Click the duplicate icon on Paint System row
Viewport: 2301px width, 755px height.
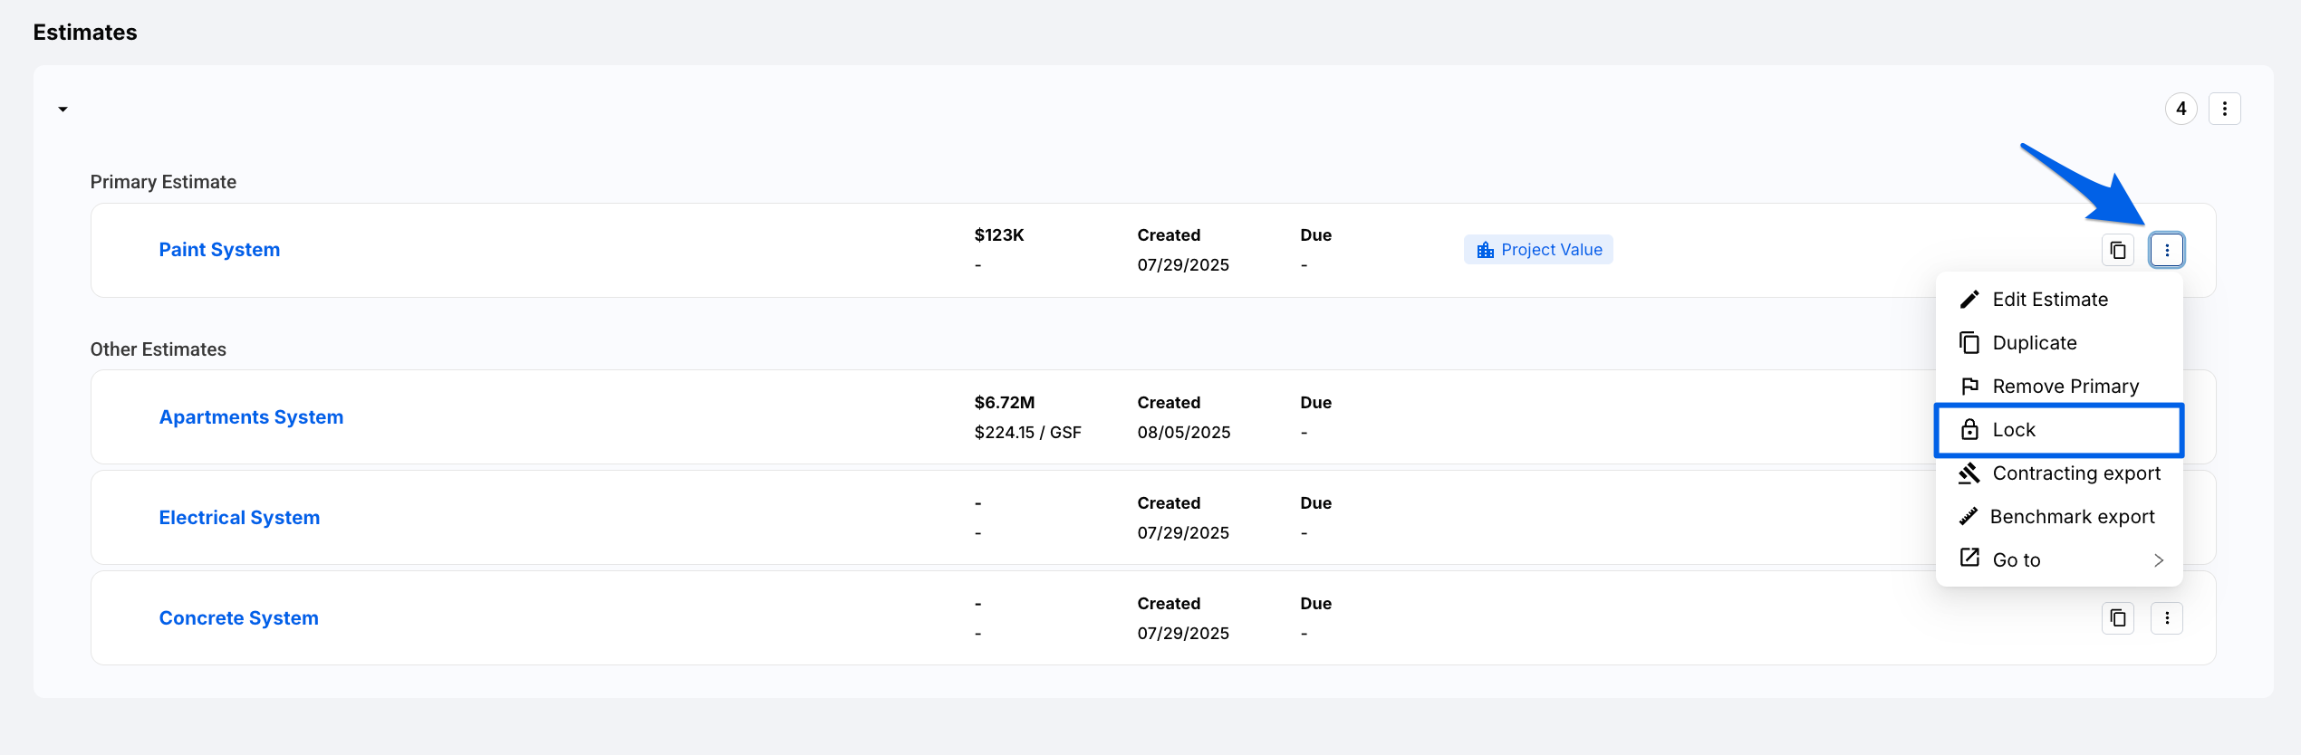(x=2117, y=250)
